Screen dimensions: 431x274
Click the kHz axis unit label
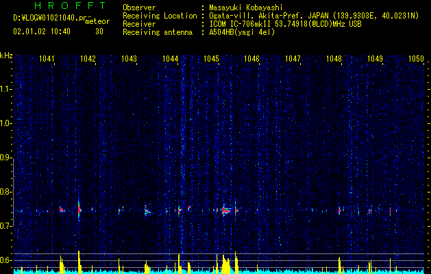(x=6, y=55)
